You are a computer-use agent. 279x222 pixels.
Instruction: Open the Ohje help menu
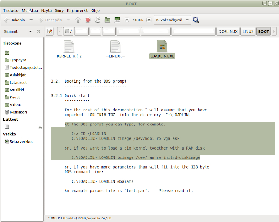coord(95,11)
